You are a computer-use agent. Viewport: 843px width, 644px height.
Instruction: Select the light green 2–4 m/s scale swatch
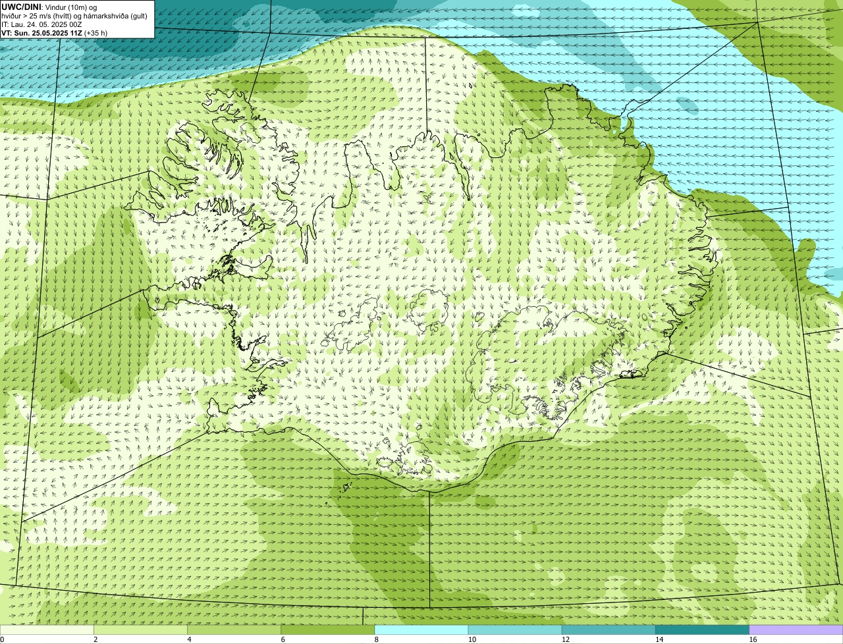point(140,630)
